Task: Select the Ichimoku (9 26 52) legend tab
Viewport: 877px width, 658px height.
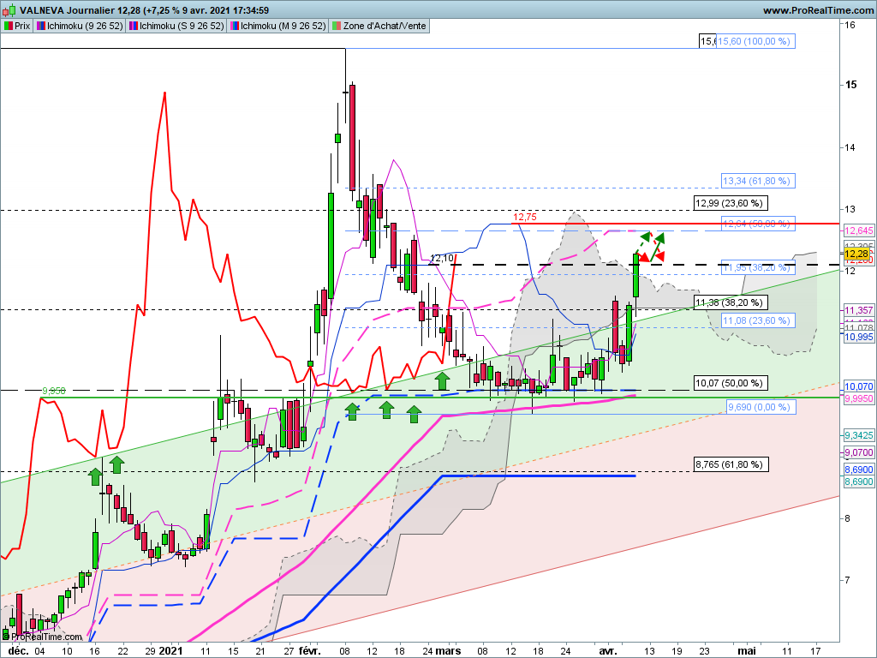Action: coord(80,26)
